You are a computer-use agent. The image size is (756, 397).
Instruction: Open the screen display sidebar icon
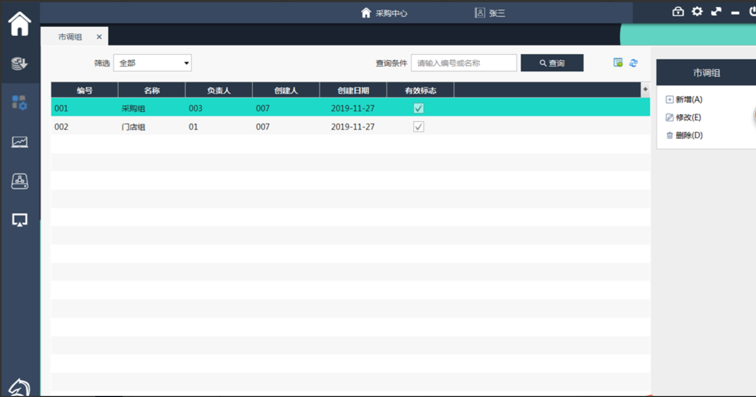20,220
